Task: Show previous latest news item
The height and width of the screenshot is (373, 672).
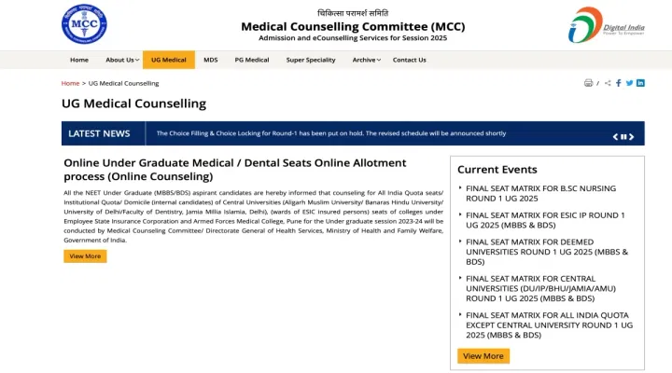Action: (615, 137)
